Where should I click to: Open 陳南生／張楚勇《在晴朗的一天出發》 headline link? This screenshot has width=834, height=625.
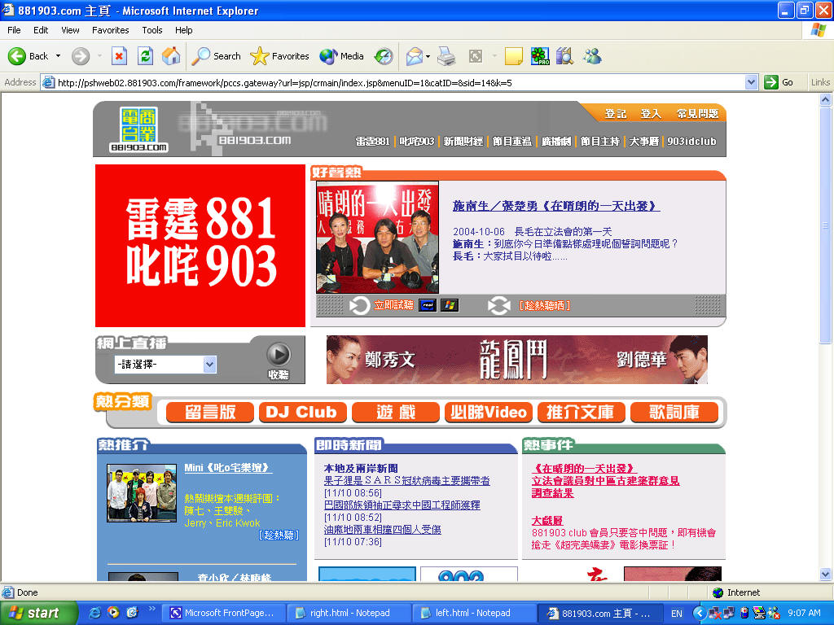point(556,206)
